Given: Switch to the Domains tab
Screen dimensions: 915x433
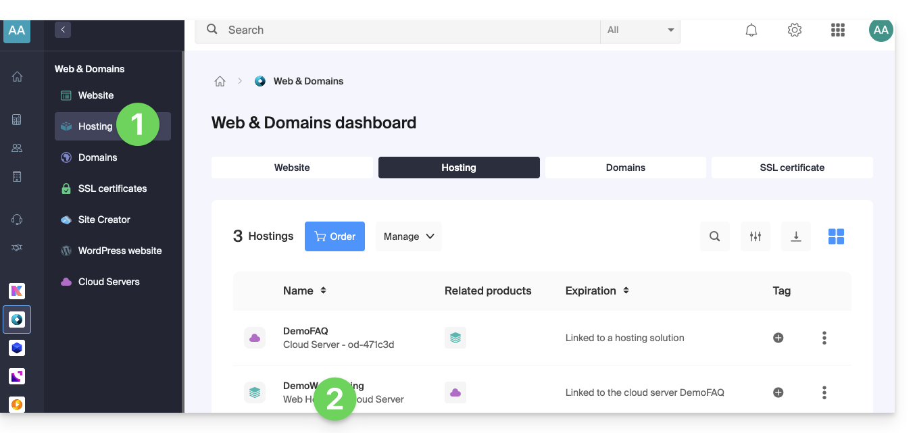Looking at the screenshot, I should (625, 168).
